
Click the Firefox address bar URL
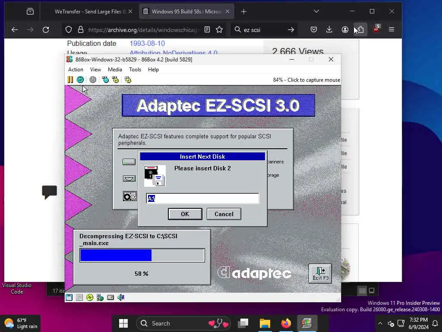click(x=142, y=30)
